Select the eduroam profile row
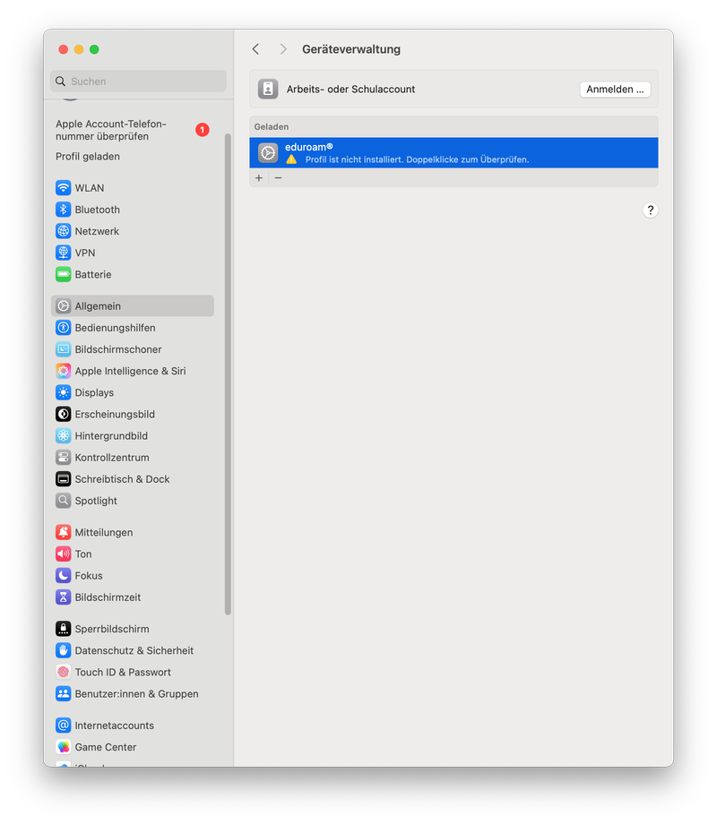The image size is (717, 824). pyautogui.click(x=454, y=153)
